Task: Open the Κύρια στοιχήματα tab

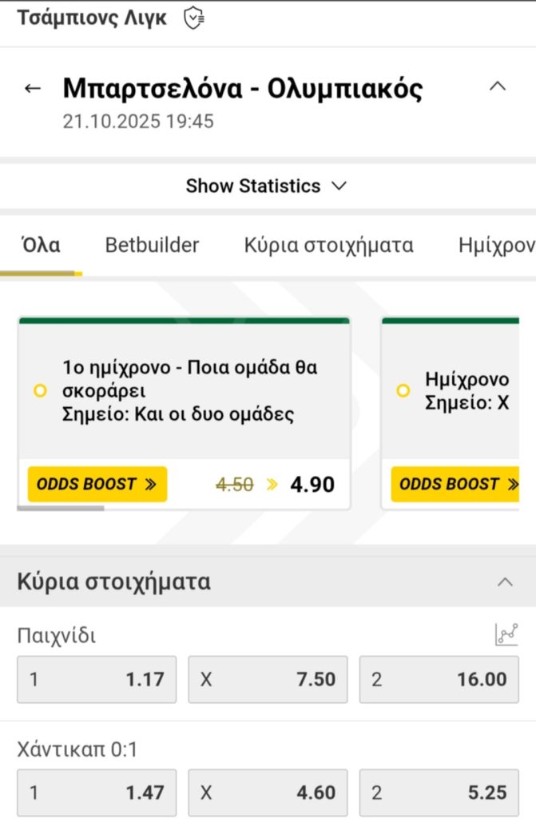Action: click(328, 246)
